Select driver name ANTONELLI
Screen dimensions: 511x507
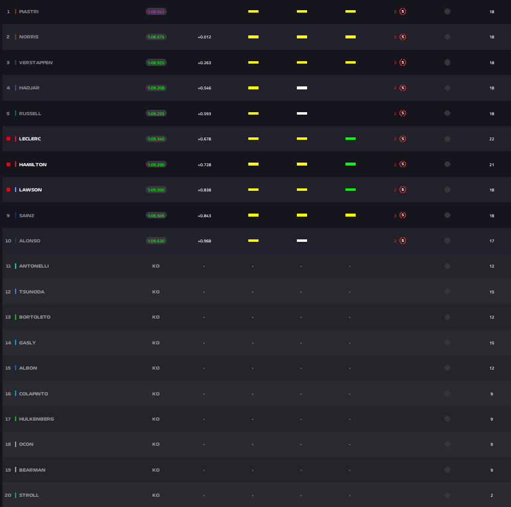pyautogui.click(x=34, y=266)
